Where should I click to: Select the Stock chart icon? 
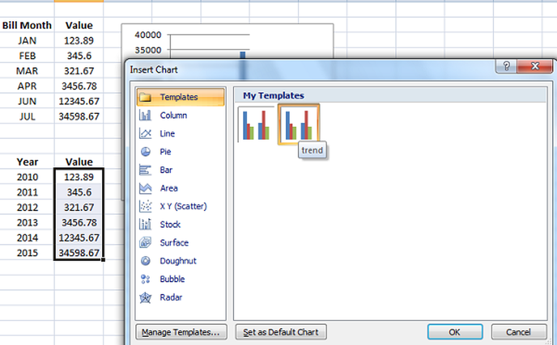pos(146,224)
